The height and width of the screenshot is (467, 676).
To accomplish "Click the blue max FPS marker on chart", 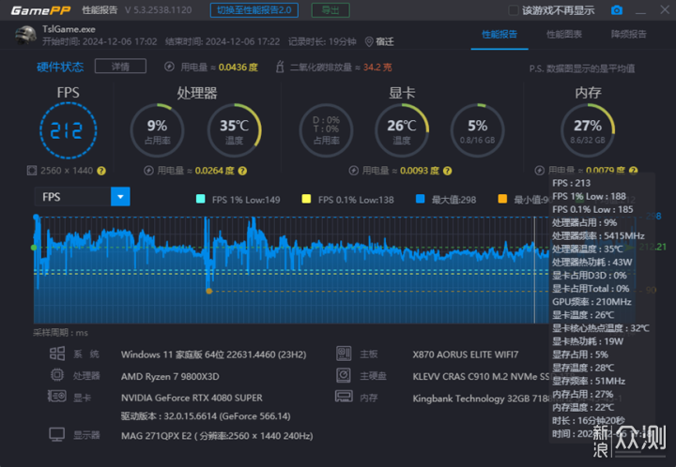I will pyautogui.click(x=37, y=217).
